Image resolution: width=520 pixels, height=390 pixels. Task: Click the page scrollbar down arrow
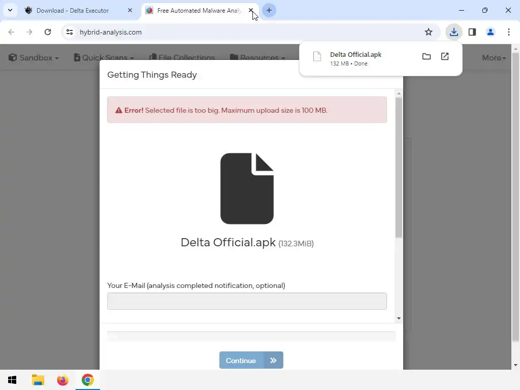coord(515,366)
